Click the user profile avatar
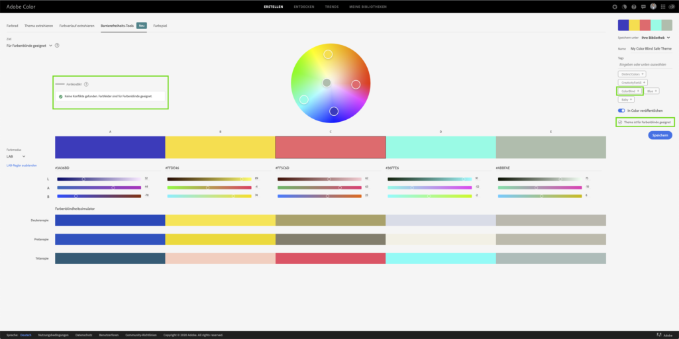Image resolution: width=679 pixels, height=339 pixels. point(653,7)
